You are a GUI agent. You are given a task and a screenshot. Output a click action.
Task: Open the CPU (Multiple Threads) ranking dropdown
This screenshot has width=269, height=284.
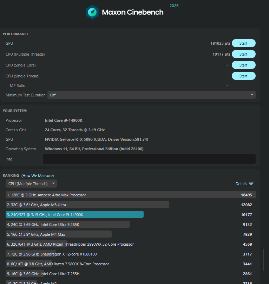pyautogui.click(x=31, y=183)
